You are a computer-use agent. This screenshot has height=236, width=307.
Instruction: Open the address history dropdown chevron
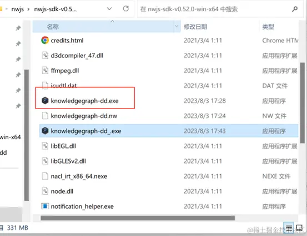pos(109,9)
